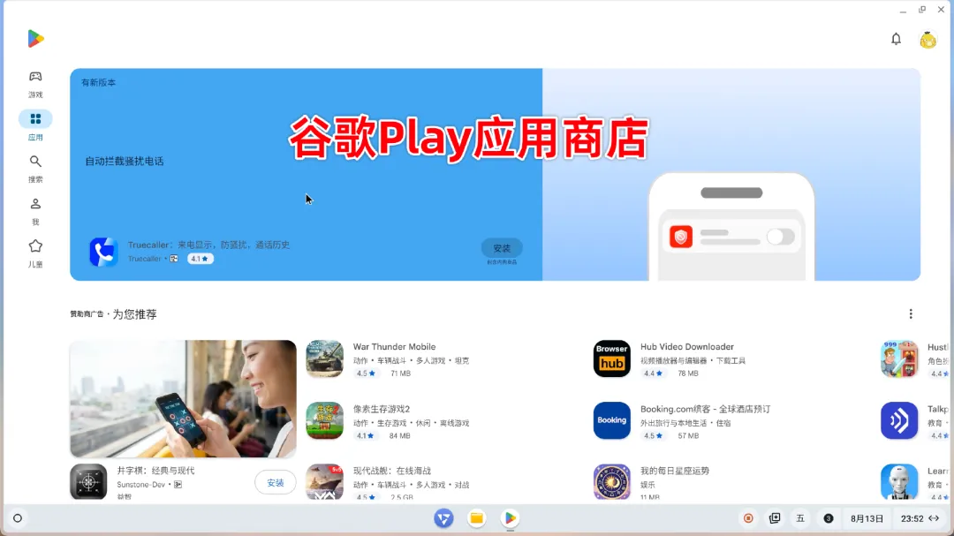The height and width of the screenshot is (536, 954).
Task: Open the Truecaller app title link
Action: [208, 245]
